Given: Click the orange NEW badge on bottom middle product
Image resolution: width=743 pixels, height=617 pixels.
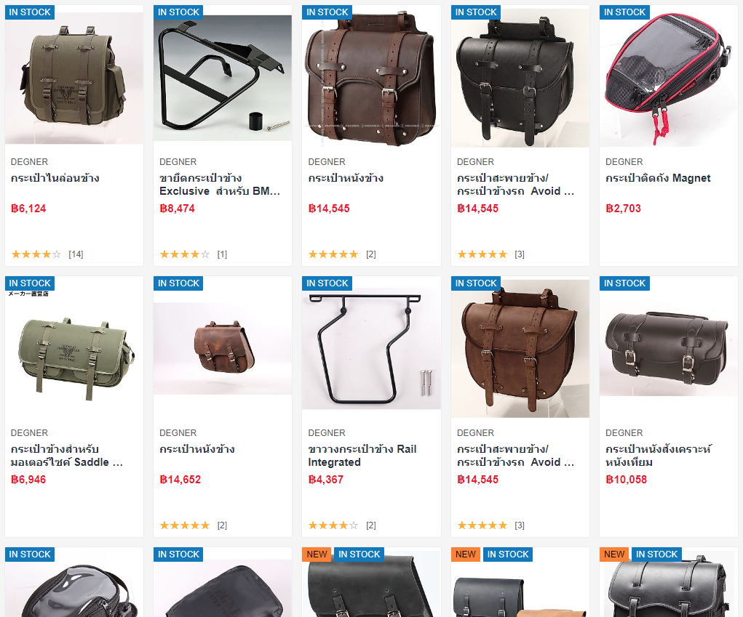Looking at the screenshot, I should click(x=317, y=555).
